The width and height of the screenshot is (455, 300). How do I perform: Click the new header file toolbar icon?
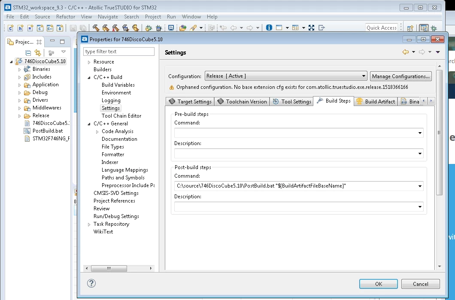20,28
